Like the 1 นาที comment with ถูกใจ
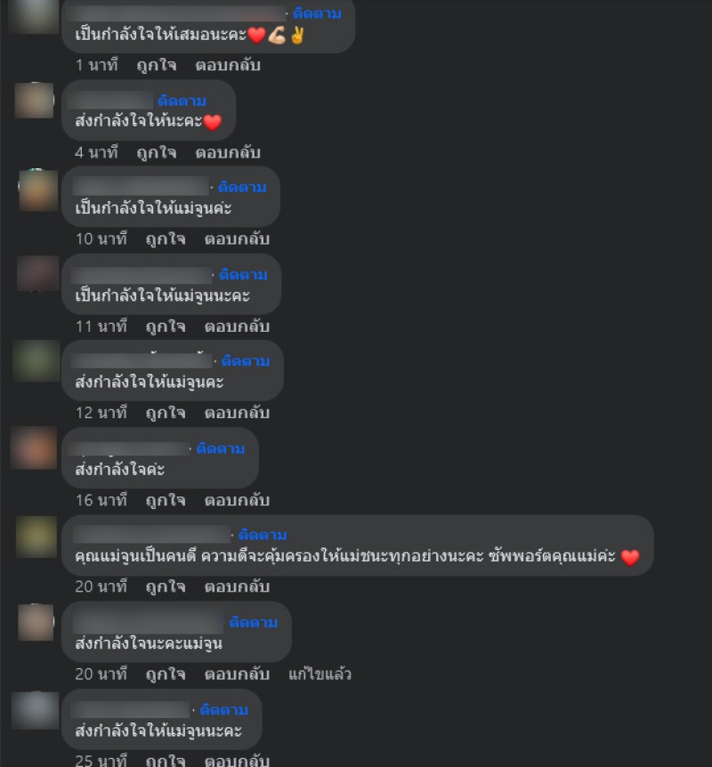This screenshot has width=712, height=767. pyautogui.click(x=157, y=66)
